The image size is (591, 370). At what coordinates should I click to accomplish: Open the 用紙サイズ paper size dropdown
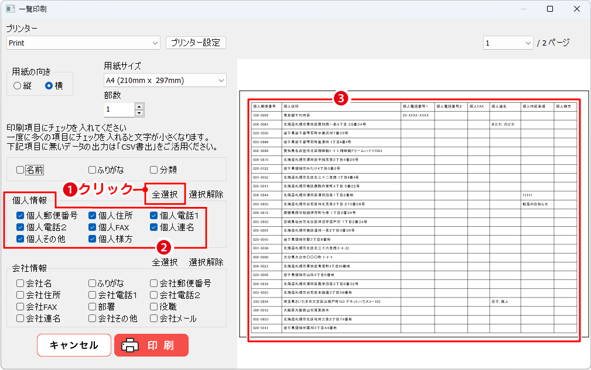pyautogui.click(x=221, y=80)
